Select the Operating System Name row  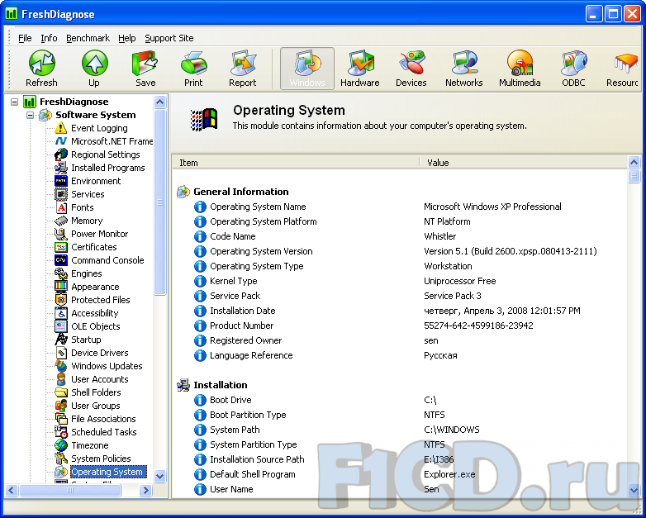point(400,207)
